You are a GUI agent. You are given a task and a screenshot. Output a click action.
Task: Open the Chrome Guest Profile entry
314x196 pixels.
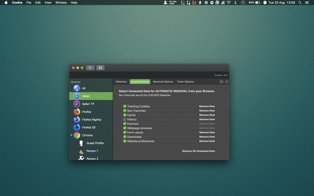click(x=95, y=143)
